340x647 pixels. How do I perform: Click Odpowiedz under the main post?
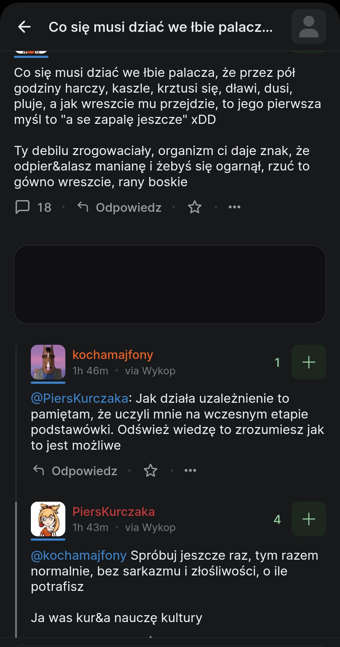pyautogui.click(x=120, y=207)
